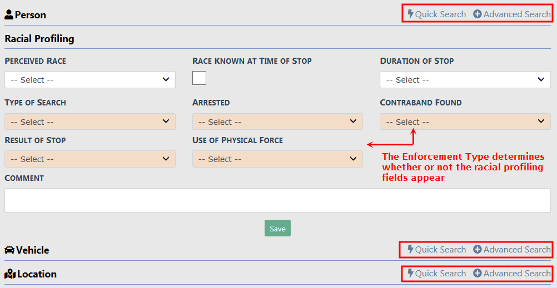Open the Contraband Found dropdown
This screenshot has width=557, height=288.
pyautogui.click(x=465, y=122)
